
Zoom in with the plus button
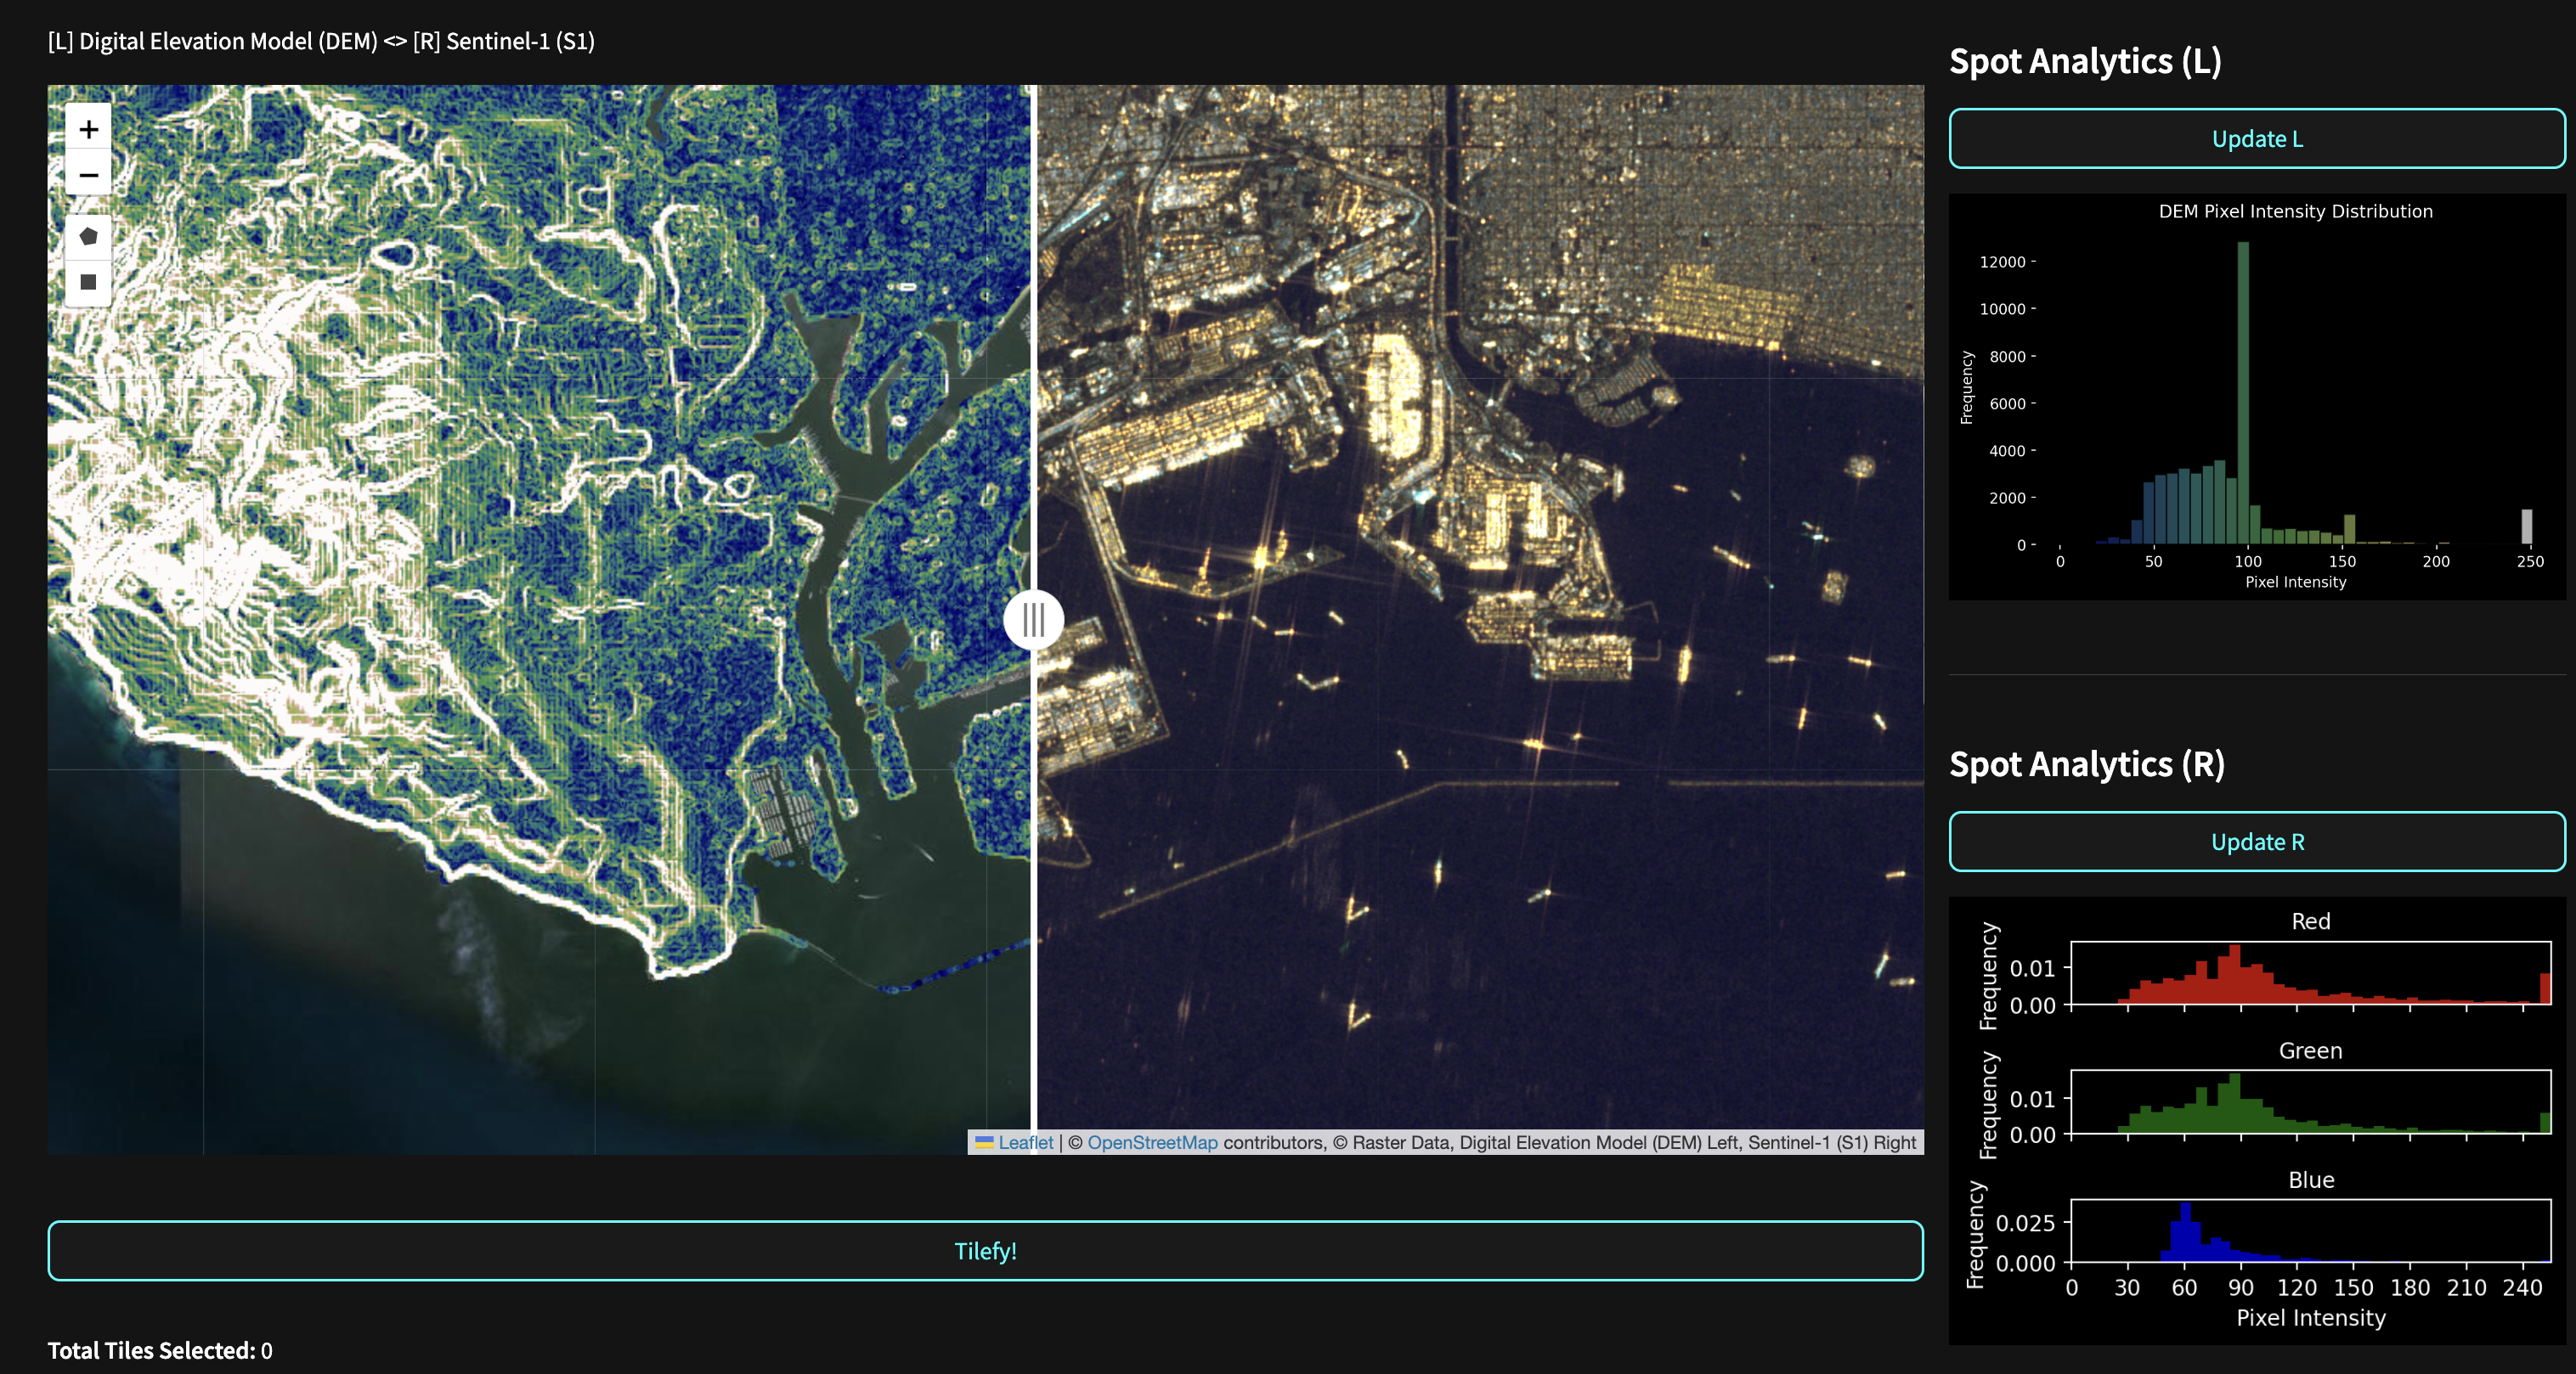tap(88, 129)
